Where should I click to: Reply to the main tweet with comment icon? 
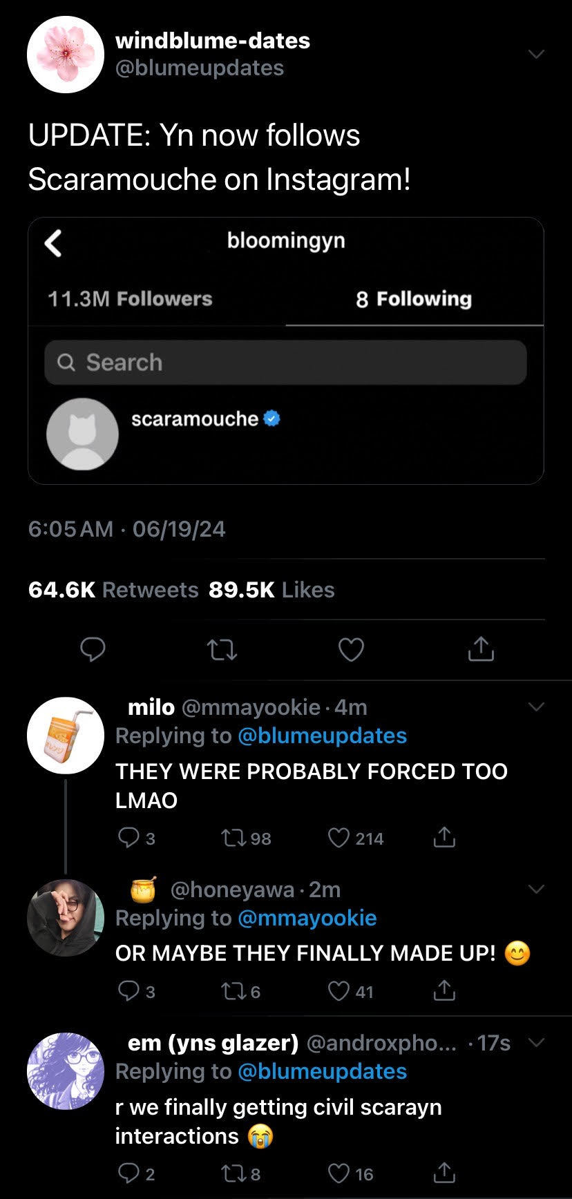click(93, 650)
